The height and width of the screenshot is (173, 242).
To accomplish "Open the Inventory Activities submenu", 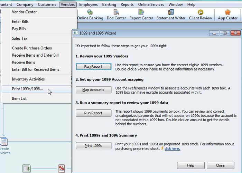I will point(37,79).
